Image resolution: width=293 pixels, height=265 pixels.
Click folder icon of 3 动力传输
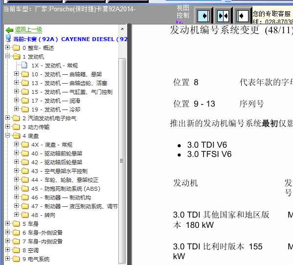coord(16,127)
